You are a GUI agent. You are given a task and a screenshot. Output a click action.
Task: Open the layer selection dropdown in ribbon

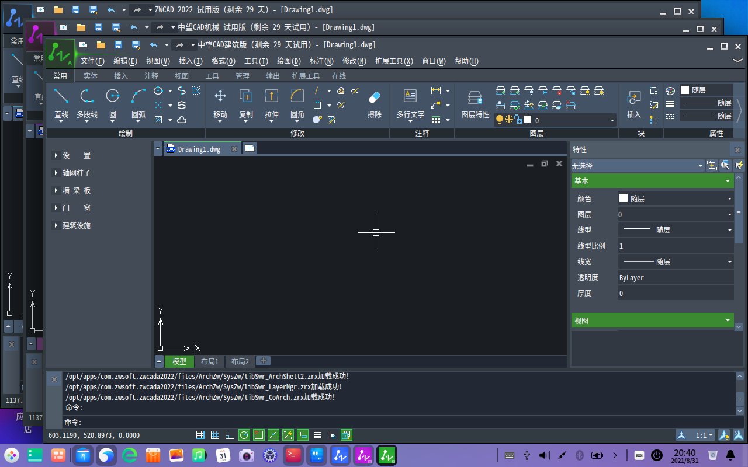tap(612, 120)
